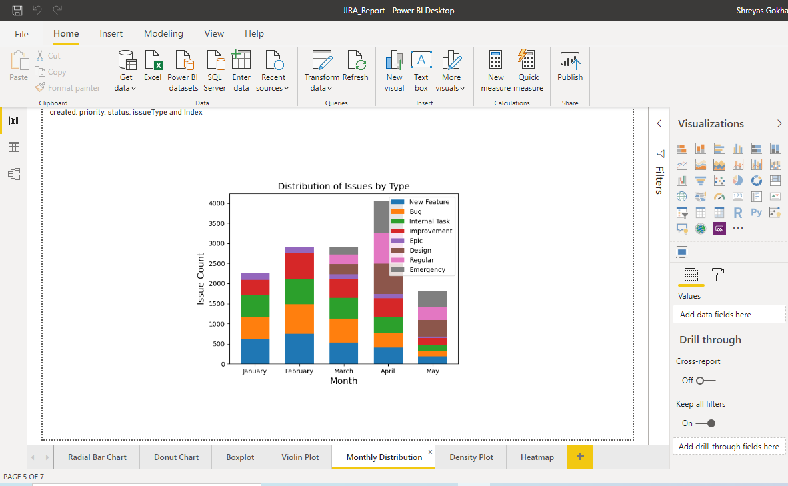The image size is (788, 486).
Task: Open Model view from the sidebar
Action: coord(14,173)
